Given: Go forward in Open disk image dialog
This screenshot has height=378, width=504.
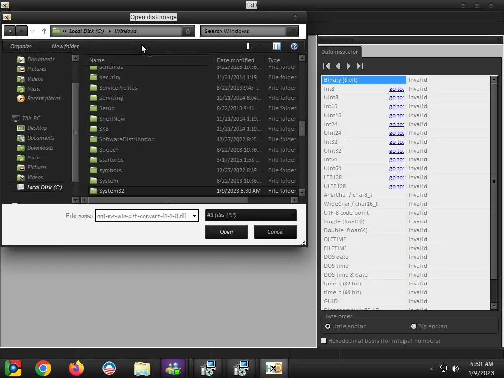Looking at the screenshot, I should coord(22,31).
